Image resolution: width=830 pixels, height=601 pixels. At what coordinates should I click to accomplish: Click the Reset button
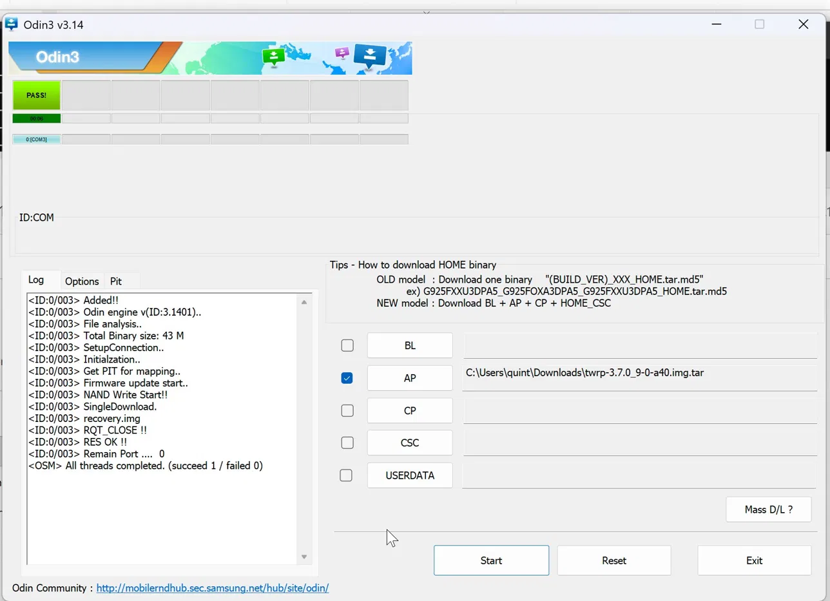[x=614, y=560]
